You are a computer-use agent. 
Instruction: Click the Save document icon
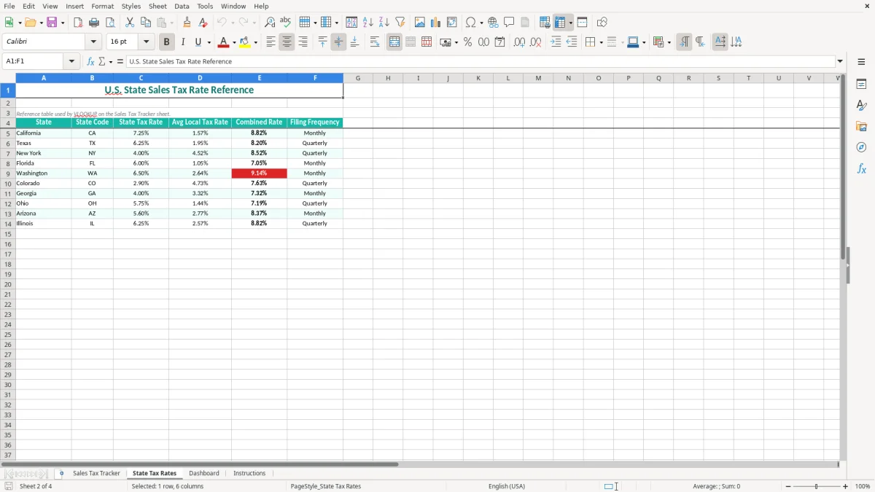coord(52,23)
